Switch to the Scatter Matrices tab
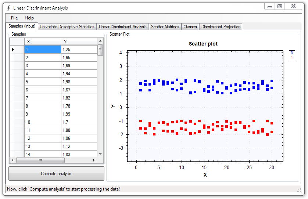 coord(165,27)
